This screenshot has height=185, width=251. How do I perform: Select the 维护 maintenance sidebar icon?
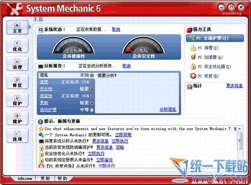click(17, 118)
